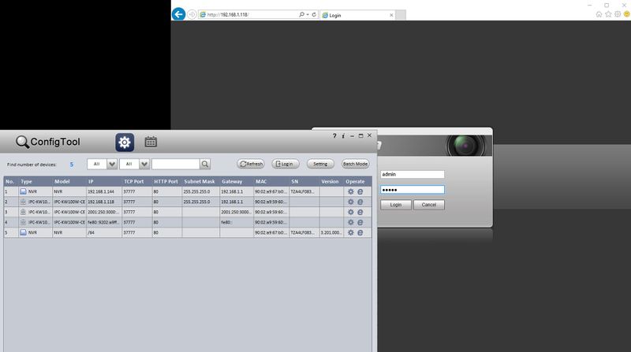Screen dimensions: 631x352
Task: Open new blank browser tab
Action: (x=401, y=15)
